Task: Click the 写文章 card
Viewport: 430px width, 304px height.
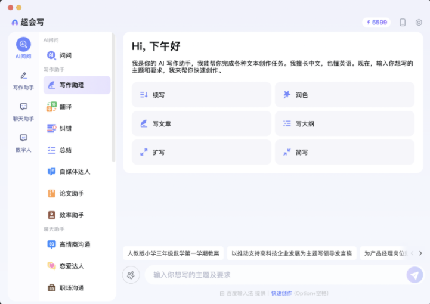Action: point(202,123)
